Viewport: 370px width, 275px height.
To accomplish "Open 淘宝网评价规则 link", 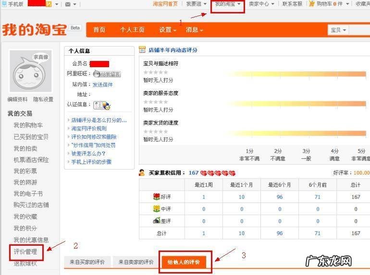I will [89, 129].
